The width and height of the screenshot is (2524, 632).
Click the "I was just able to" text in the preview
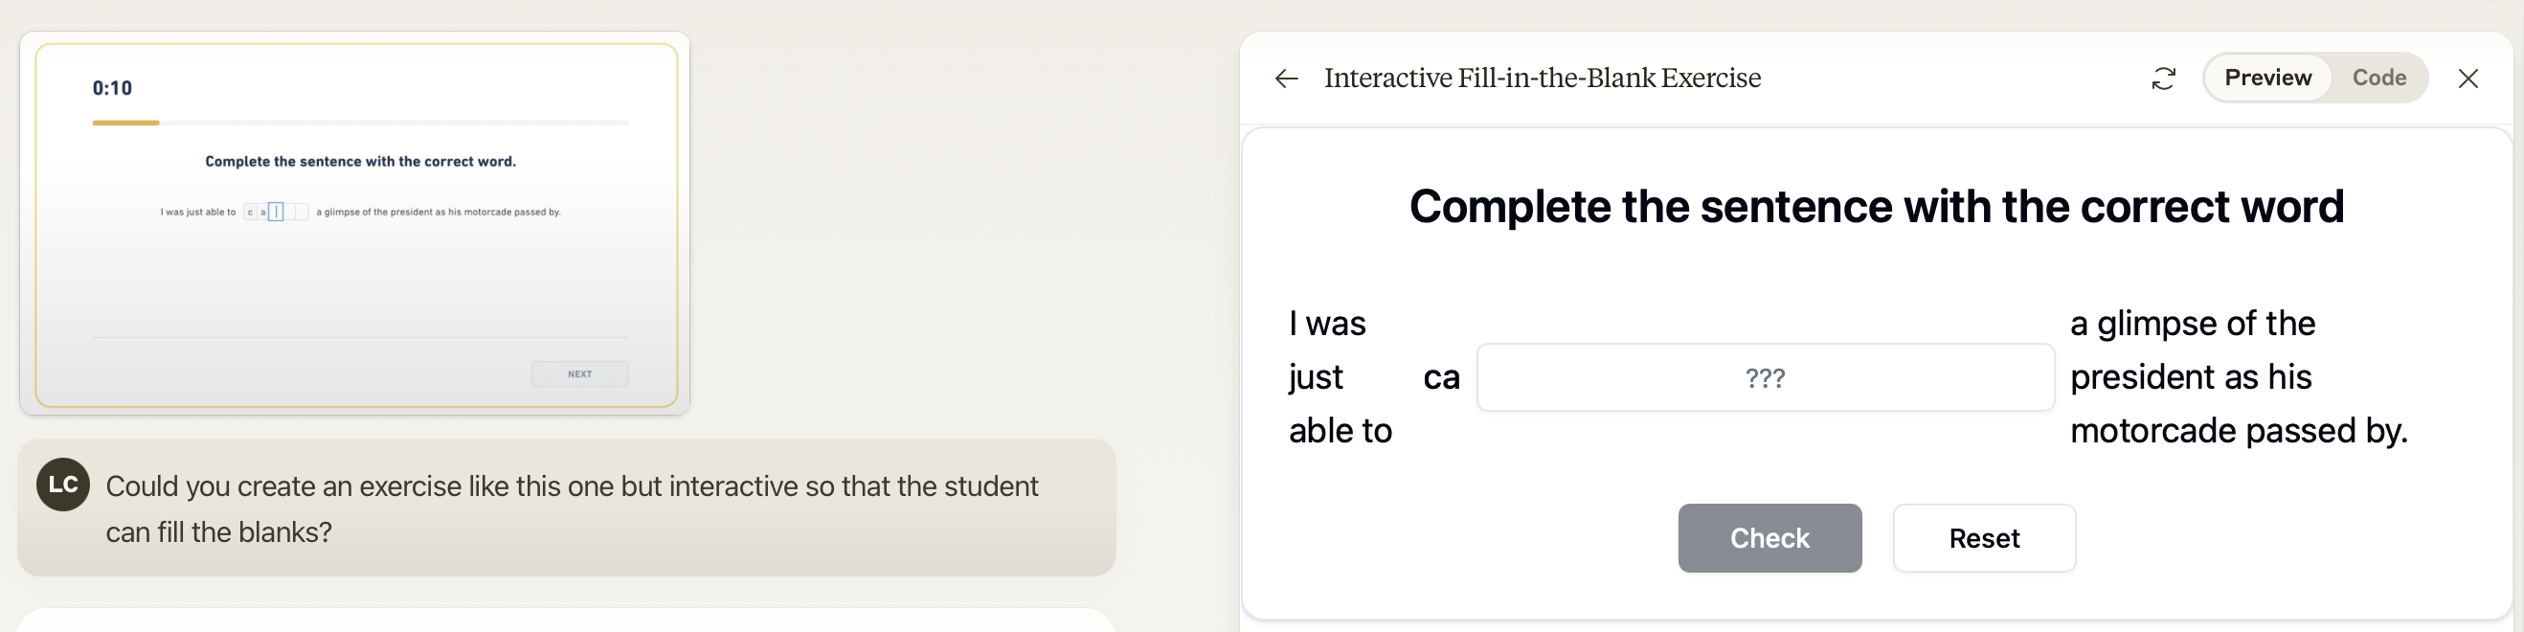(x=1338, y=377)
